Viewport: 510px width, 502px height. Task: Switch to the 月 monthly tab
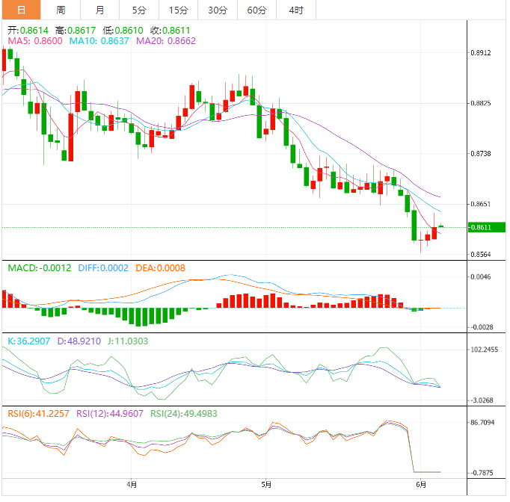[100, 10]
